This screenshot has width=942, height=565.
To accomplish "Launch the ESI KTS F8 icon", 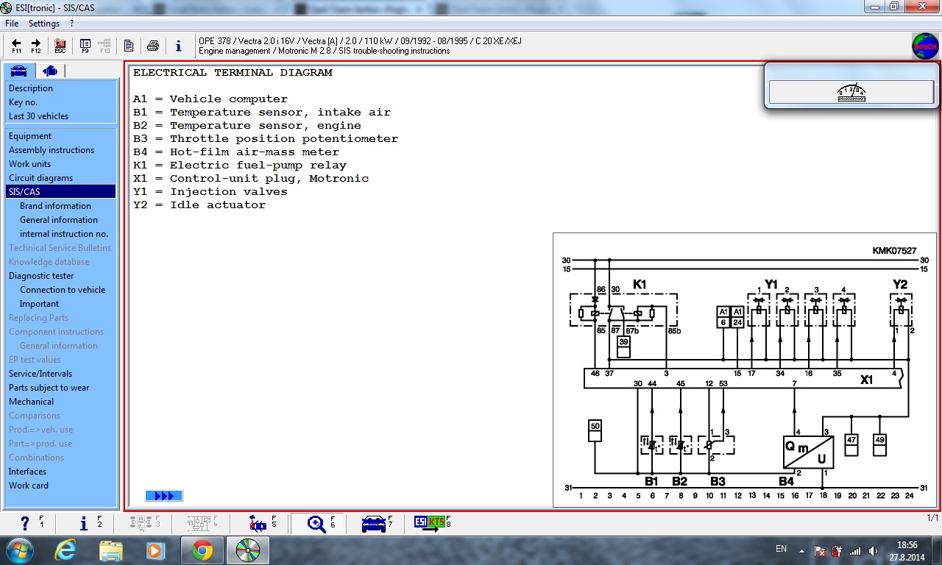I will coord(433,523).
